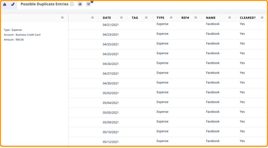Open NAME column menu icon

(x=230, y=18)
